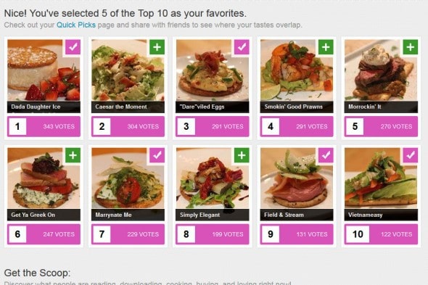
Task: Click the Morrockin' It recipe title
Action: click(381, 107)
